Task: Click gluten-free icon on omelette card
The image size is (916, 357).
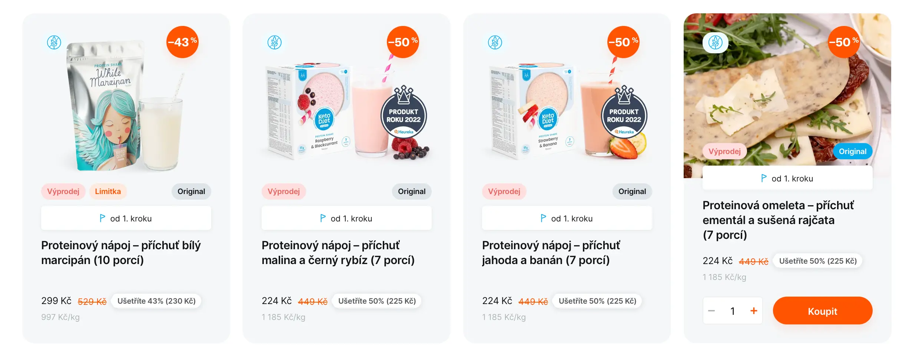Action: [x=715, y=43]
